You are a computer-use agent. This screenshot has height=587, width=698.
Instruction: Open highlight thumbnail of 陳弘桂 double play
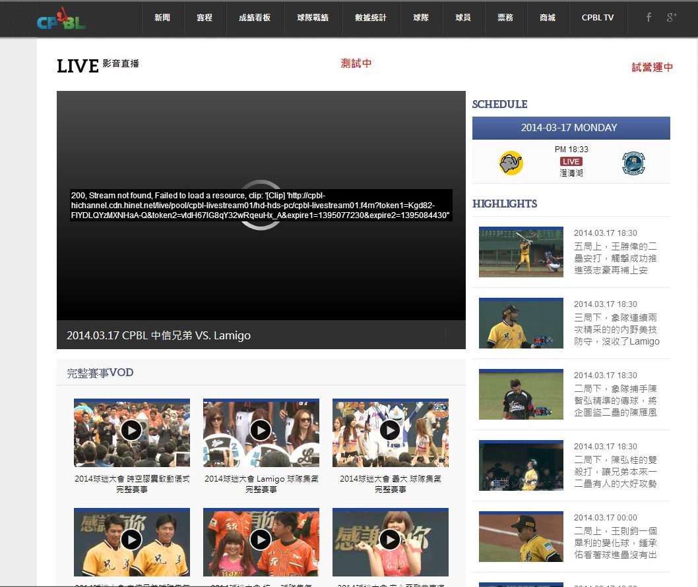(x=521, y=466)
